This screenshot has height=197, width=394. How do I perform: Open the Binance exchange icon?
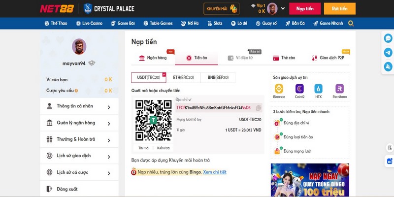(x=279, y=89)
